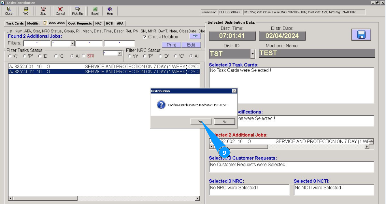This screenshot has width=386, height=204.
Task: Click the Distr. Time field 07:01:41
Action: click(x=232, y=36)
